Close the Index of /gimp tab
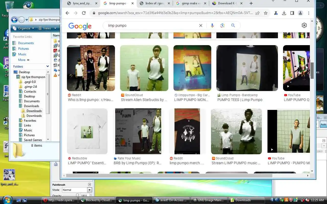Viewport: 327px width, 204px height. [x=169, y=3]
